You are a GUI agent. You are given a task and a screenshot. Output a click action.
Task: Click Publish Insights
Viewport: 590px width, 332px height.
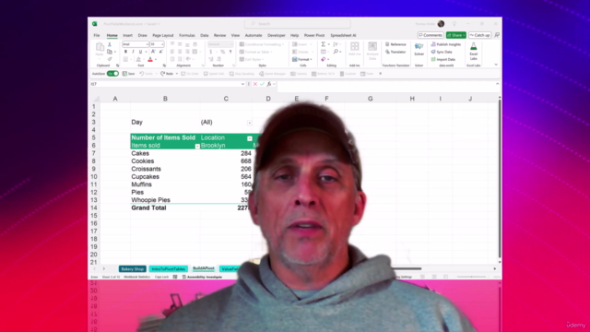pyautogui.click(x=446, y=44)
